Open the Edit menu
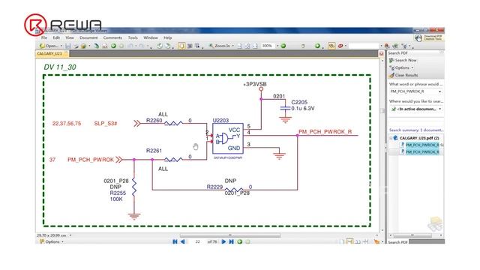 56,37
